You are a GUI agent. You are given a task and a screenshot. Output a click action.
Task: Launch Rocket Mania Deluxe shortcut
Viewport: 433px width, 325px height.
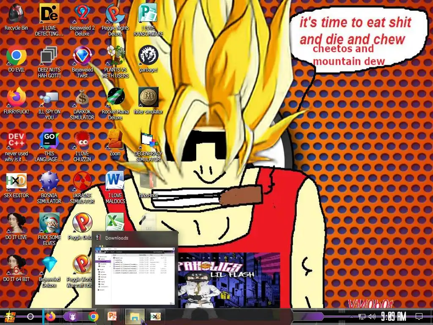click(x=115, y=104)
